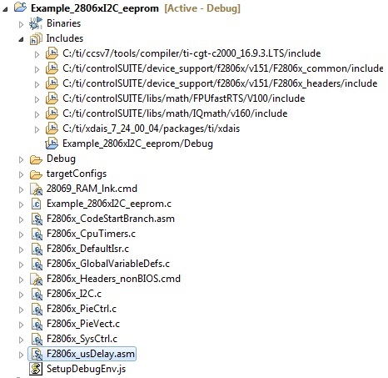Expand the Binaries node

(21, 24)
